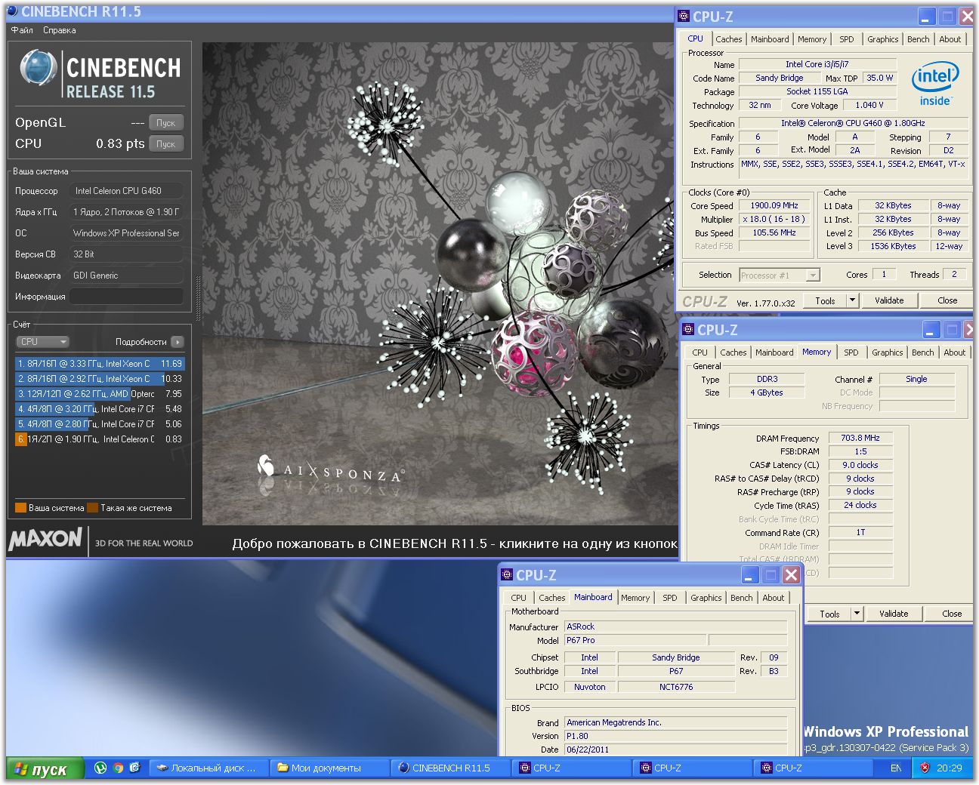Click DRAM Frequency value 703.8 MHz
Viewport: 979px width, 785px height.
(860, 438)
